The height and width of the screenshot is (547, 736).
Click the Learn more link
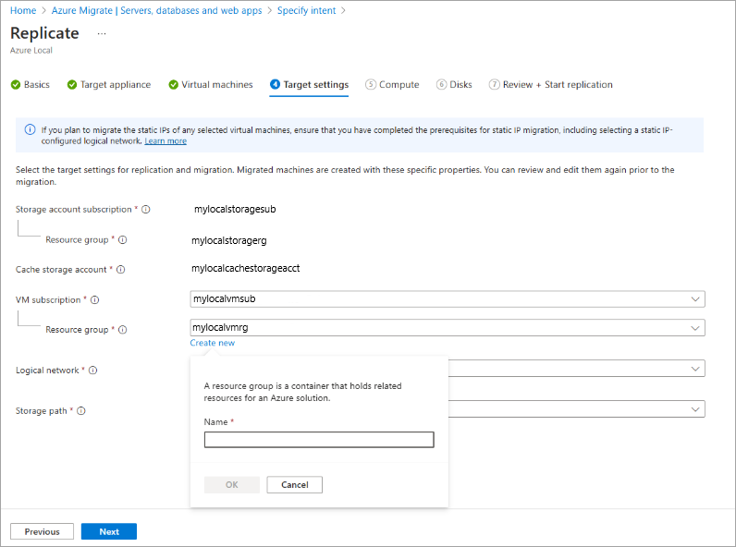click(166, 141)
